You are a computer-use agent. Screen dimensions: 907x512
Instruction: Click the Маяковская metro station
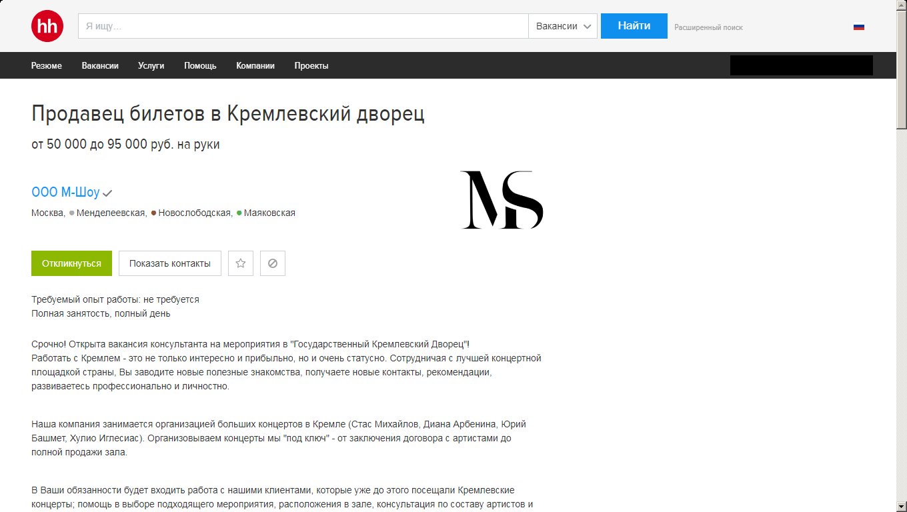(x=269, y=213)
